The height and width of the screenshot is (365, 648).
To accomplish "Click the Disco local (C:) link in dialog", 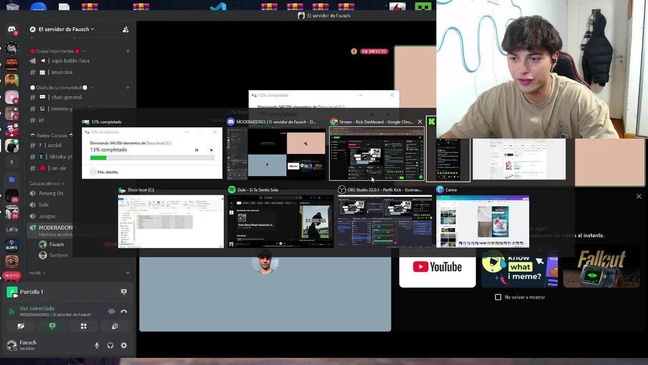I will coord(158,143).
